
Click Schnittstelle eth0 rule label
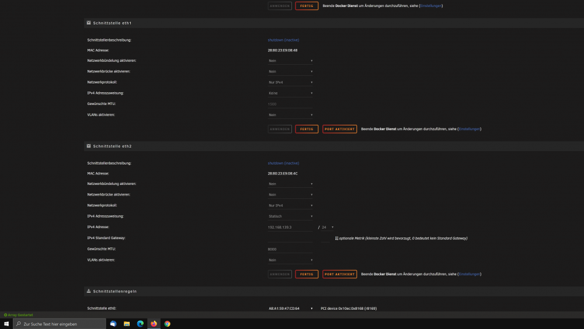(102, 308)
